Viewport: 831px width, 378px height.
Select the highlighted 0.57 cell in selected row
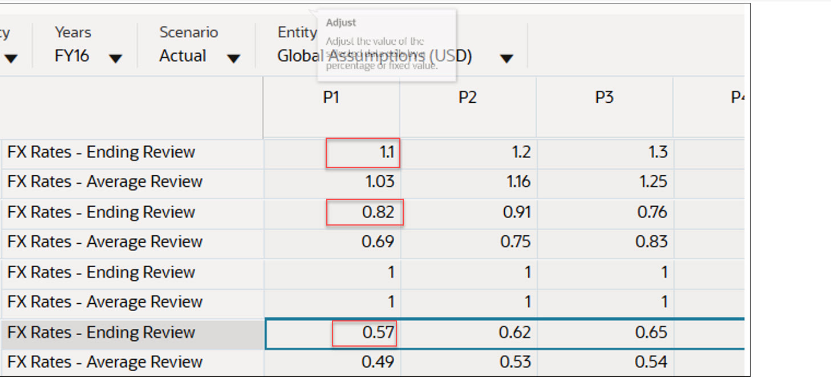[363, 333]
